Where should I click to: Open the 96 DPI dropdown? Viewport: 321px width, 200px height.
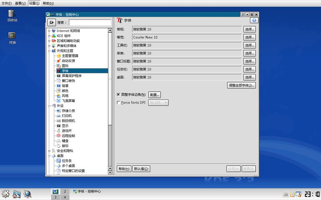click(158, 103)
